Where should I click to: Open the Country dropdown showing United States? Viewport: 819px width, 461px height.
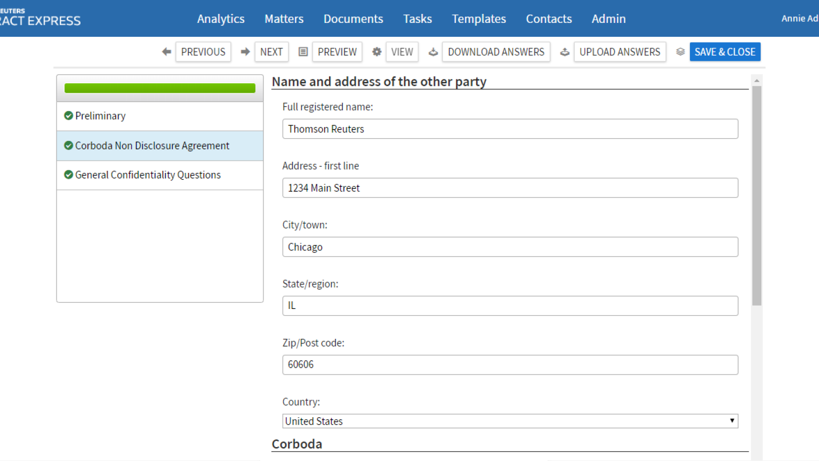[510, 421]
